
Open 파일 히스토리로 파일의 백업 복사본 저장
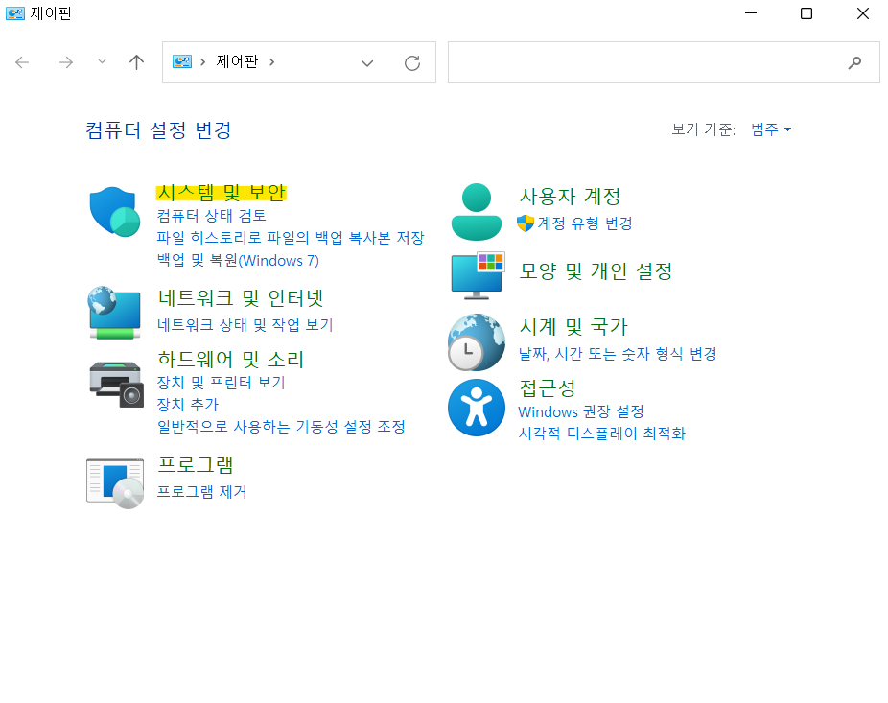pyautogui.click(x=290, y=237)
